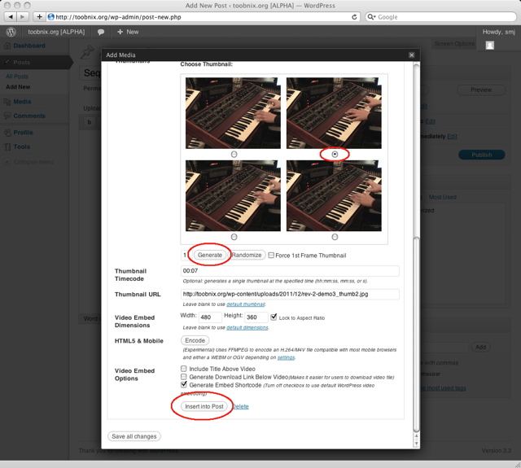Click the Tools icon in the sidebar
The height and width of the screenshot is (468, 521).
(7, 147)
